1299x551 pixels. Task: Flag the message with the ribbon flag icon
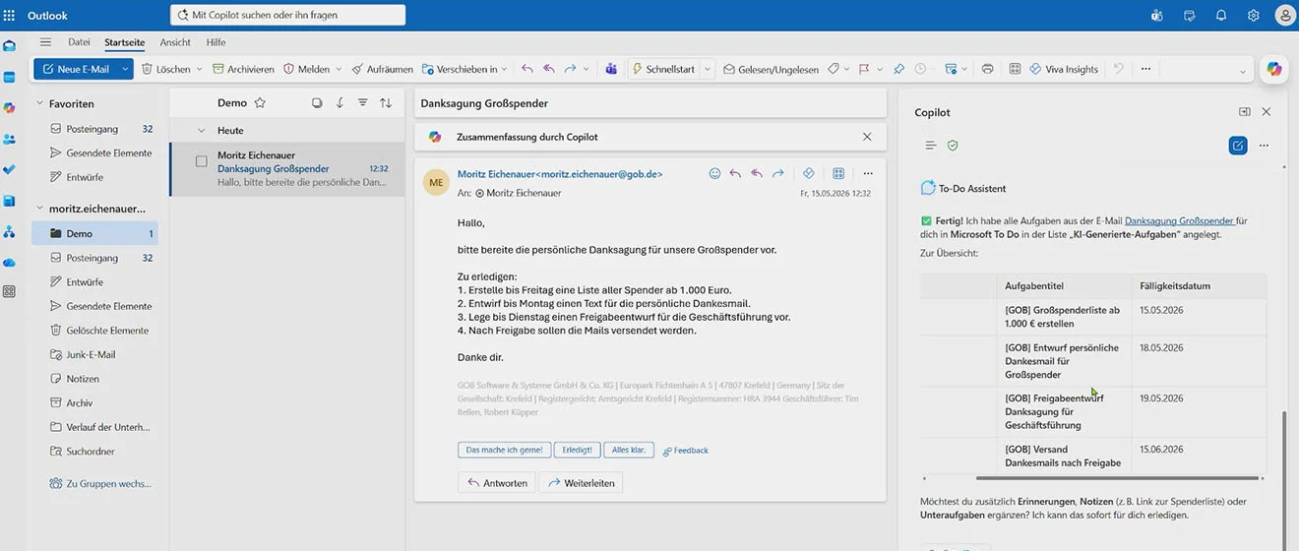863,69
